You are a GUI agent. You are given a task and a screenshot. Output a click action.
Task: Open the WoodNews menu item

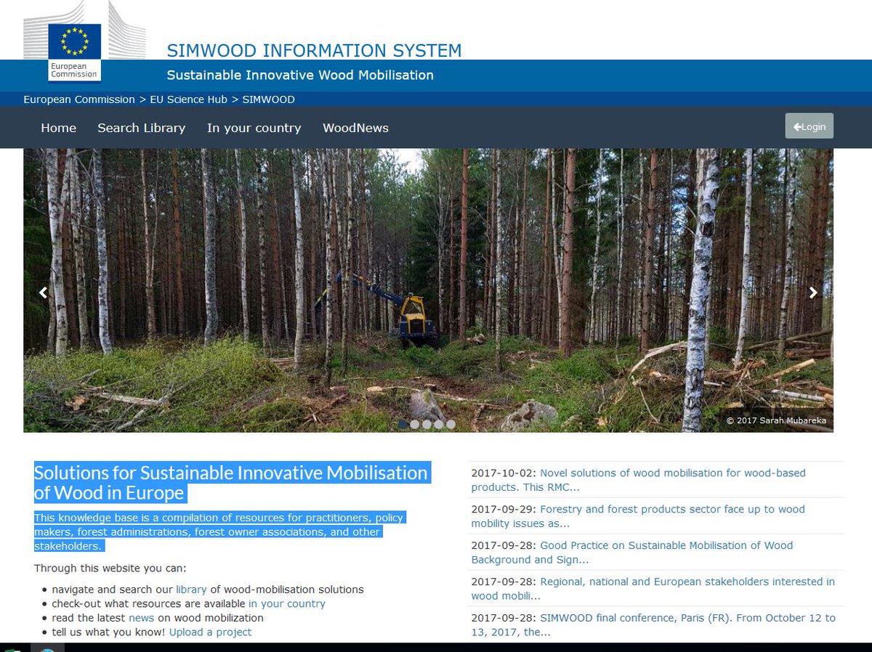point(355,128)
